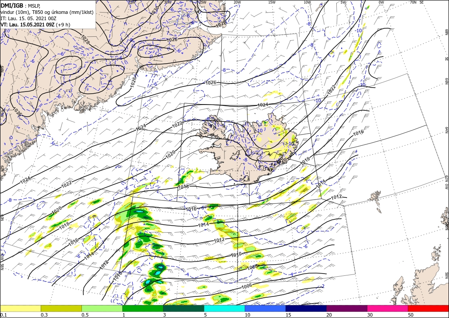This screenshot has height=318, width=449.
Task: Click the '20W' longitude label
Action: tap(237, 2)
